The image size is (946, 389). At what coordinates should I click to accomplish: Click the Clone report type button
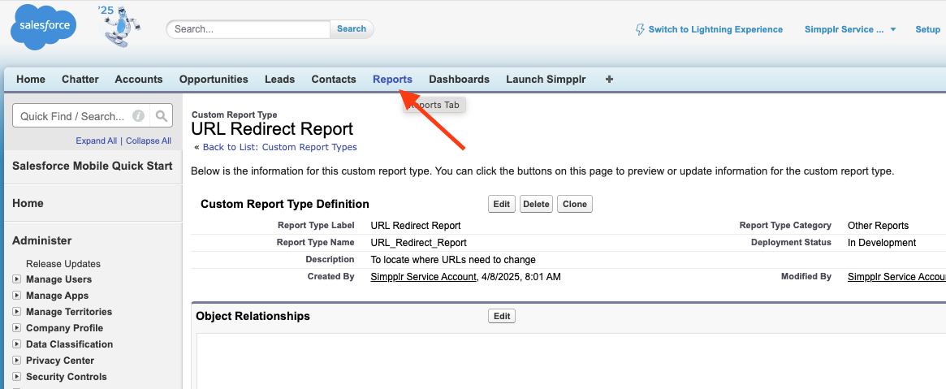point(575,205)
